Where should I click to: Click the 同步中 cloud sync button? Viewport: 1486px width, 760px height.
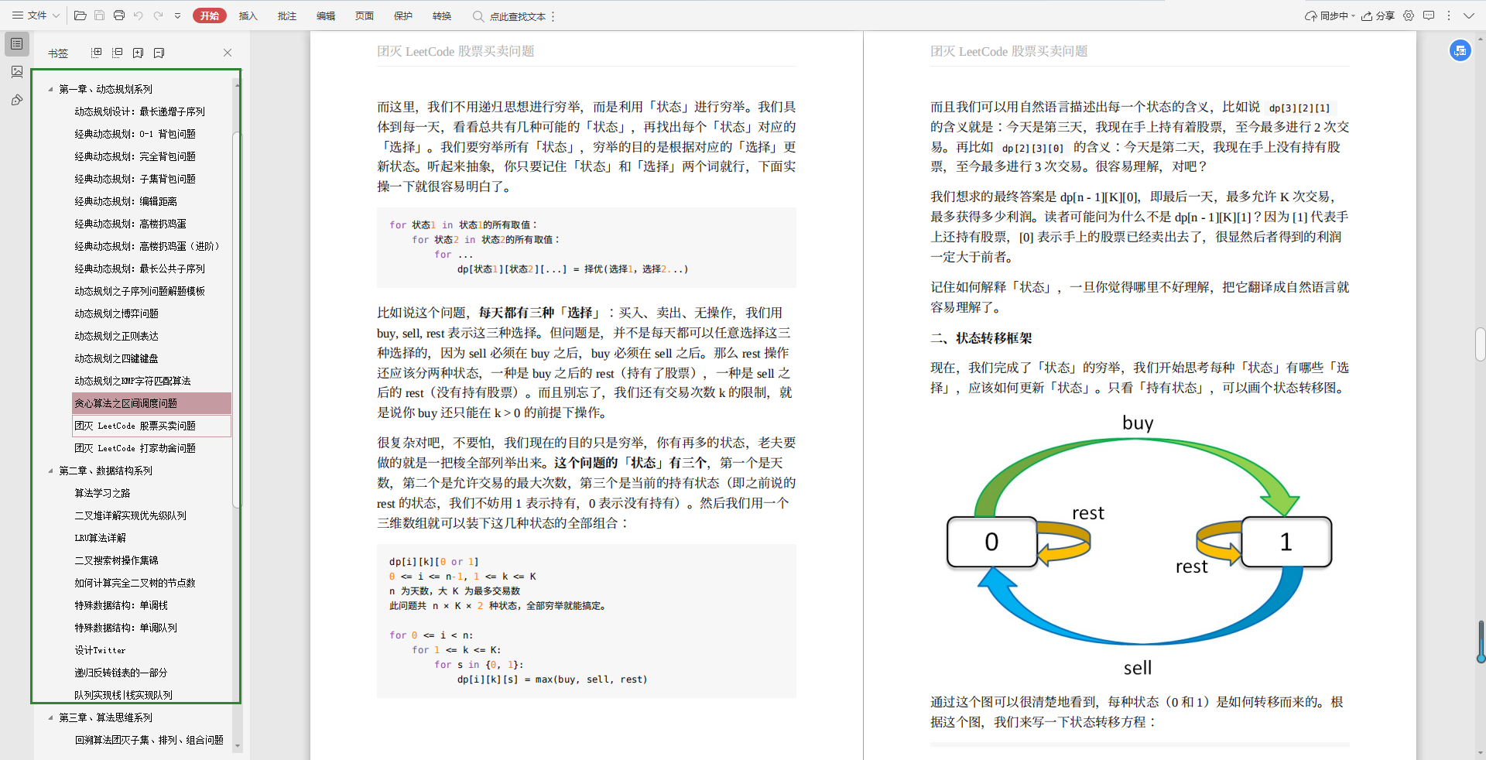tap(1330, 15)
